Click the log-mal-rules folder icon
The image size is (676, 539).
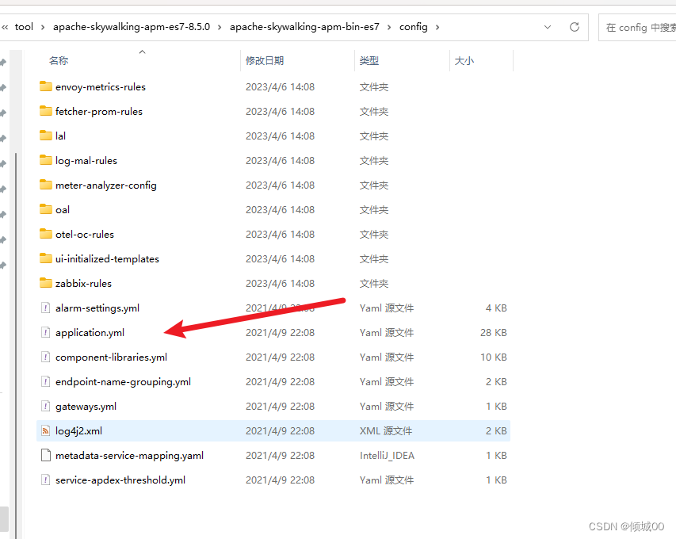pyautogui.click(x=46, y=160)
